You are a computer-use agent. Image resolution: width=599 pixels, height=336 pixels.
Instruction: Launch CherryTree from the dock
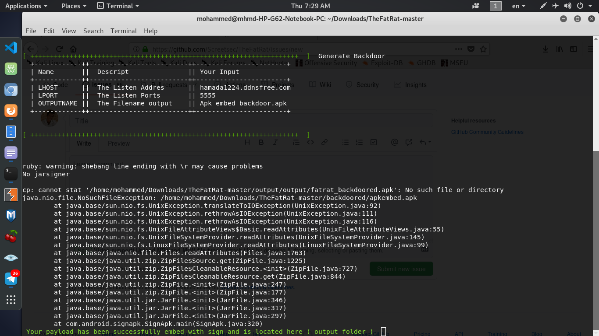point(11,237)
